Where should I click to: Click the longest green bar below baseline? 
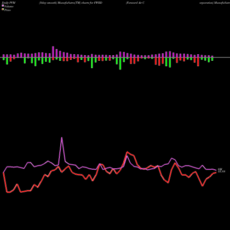[120, 63]
